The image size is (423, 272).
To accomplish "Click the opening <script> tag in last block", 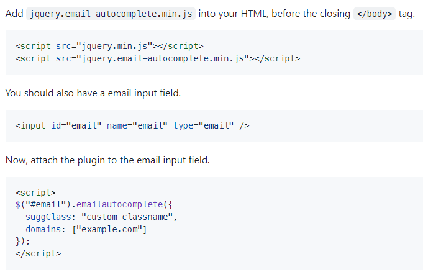I will pyautogui.click(x=35, y=193).
